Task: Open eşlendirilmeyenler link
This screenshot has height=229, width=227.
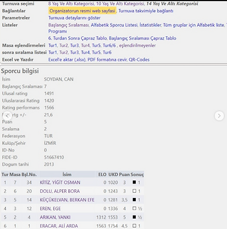Action: coord(137,46)
